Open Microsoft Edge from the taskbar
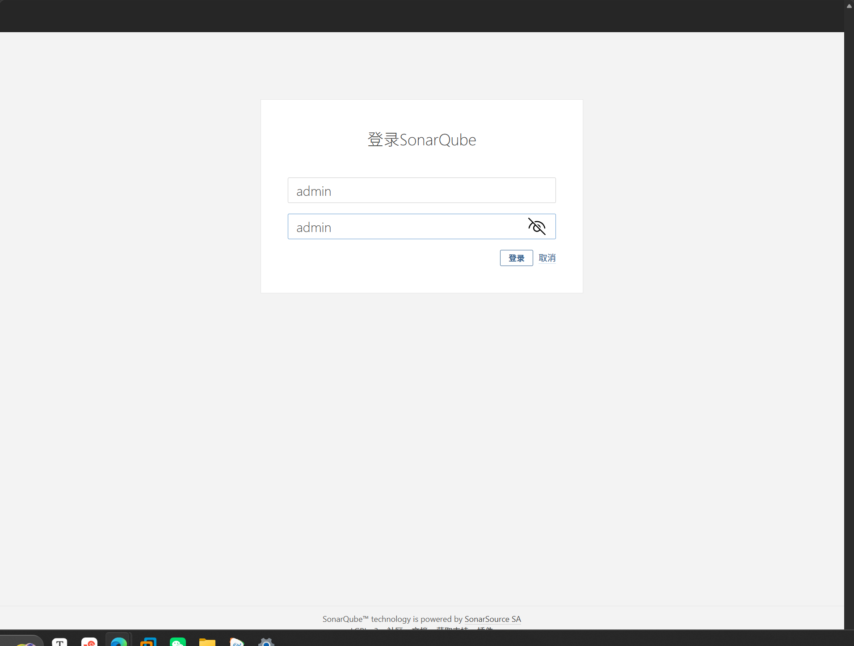This screenshot has width=854, height=646. click(x=119, y=642)
